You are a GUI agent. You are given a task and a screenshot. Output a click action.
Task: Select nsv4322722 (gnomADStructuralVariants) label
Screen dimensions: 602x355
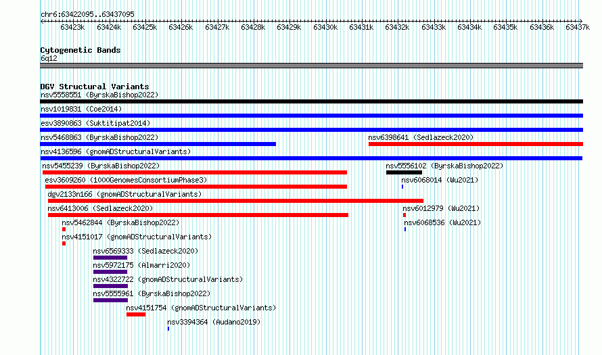click(168, 279)
